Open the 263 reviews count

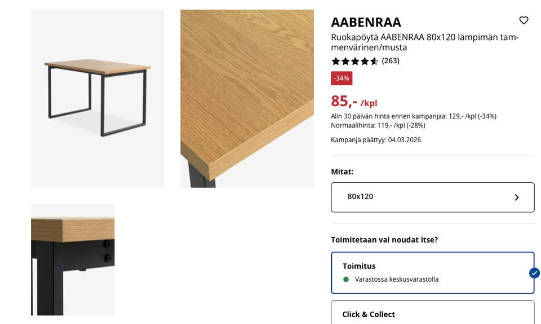click(x=391, y=61)
